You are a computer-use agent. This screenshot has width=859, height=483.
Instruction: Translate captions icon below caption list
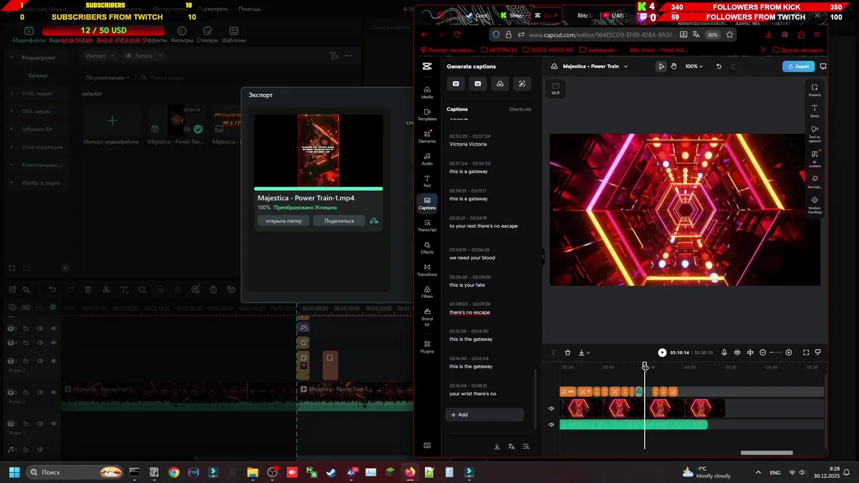[x=511, y=447]
